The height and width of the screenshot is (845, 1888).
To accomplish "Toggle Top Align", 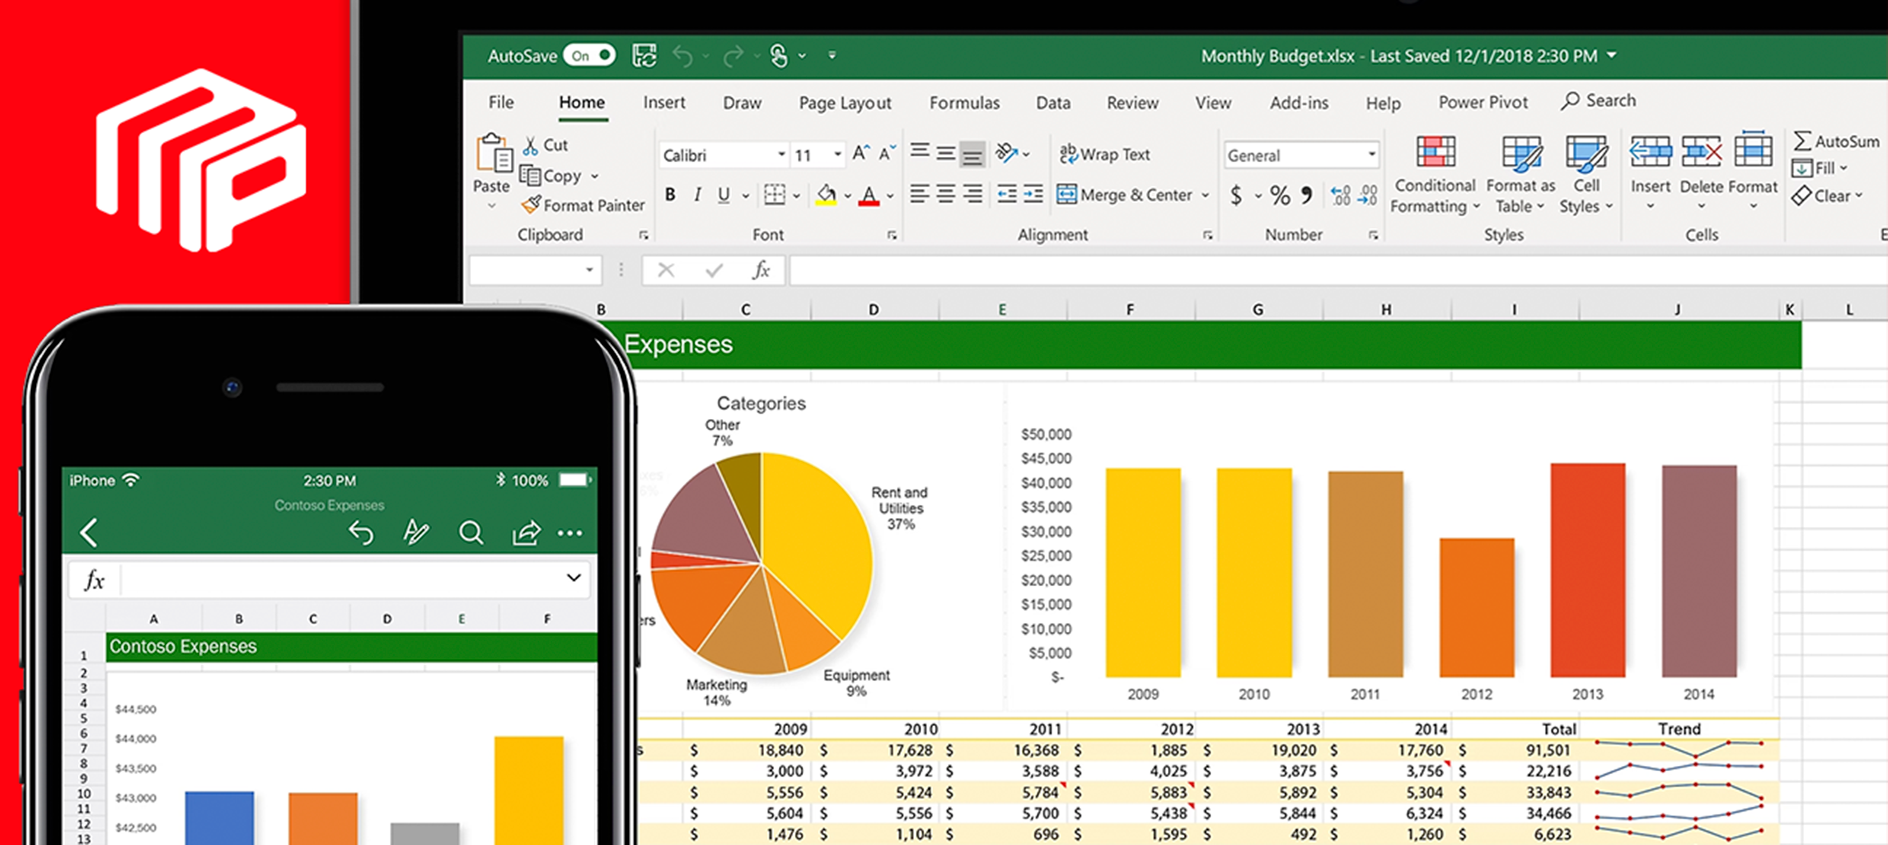I will 920,152.
